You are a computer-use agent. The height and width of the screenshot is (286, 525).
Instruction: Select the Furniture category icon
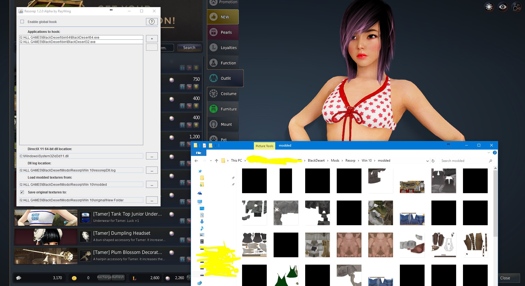(x=214, y=109)
